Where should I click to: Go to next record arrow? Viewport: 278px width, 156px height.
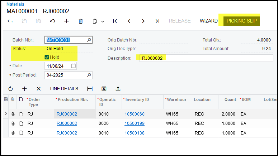coord(143,21)
